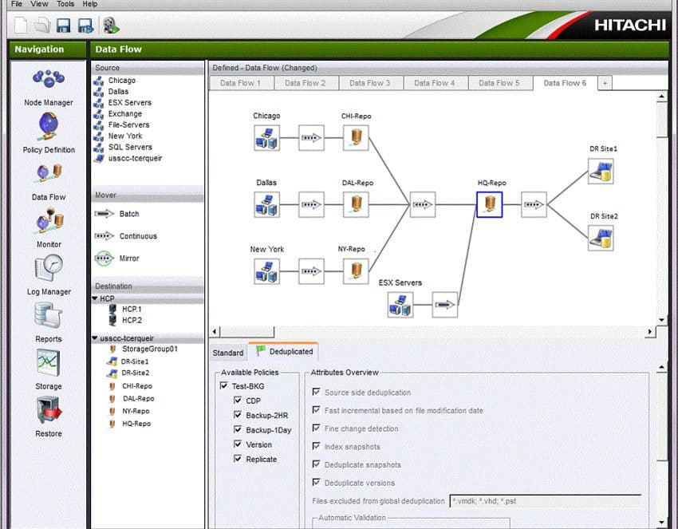Click the compile/activate toolbar icon
Screen dimensions: 678x529
[111, 25]
